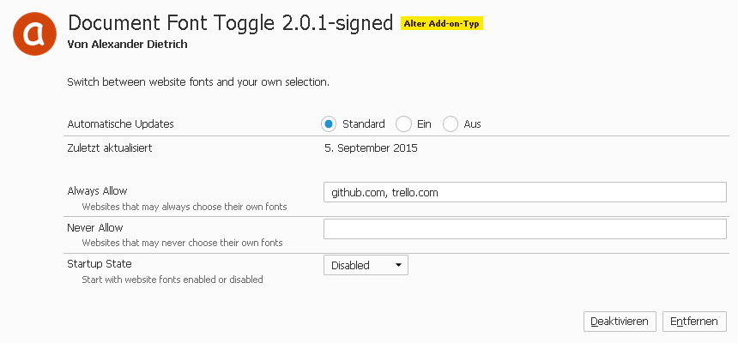
Task: Click the 5. September 2015 date text
Action: (x=371, y=148)
